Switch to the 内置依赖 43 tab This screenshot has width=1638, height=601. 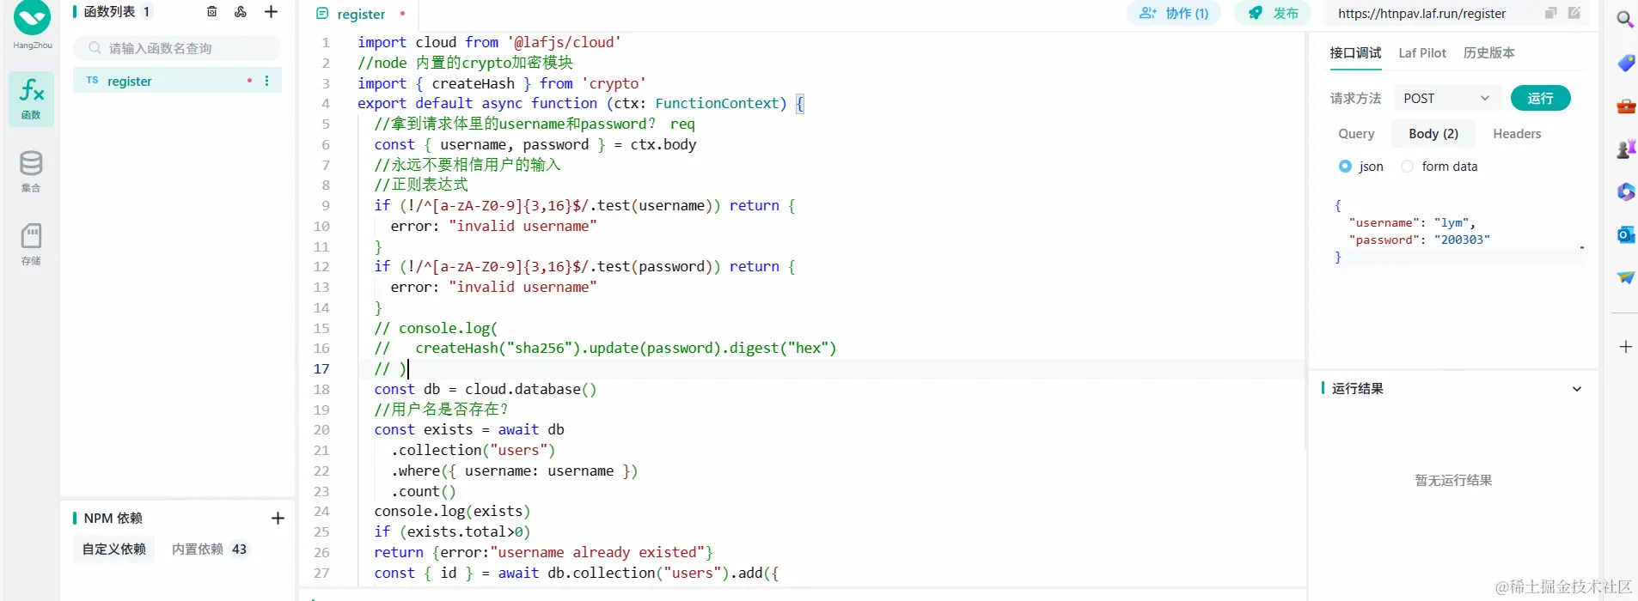coord(209,549)
